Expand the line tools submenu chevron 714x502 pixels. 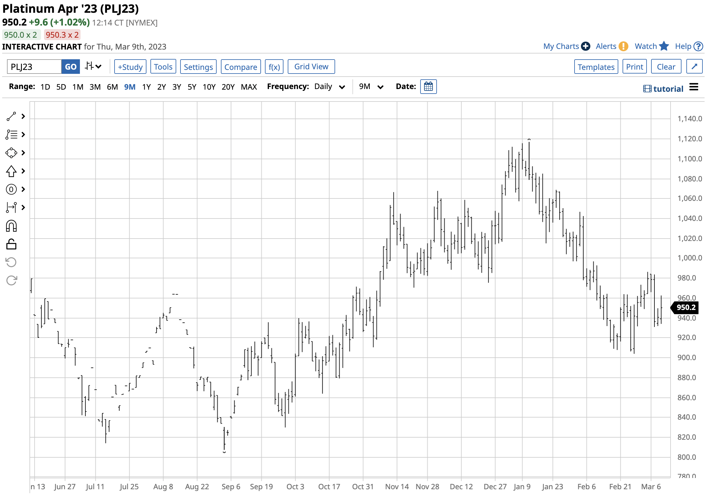[x=23, y=117]
